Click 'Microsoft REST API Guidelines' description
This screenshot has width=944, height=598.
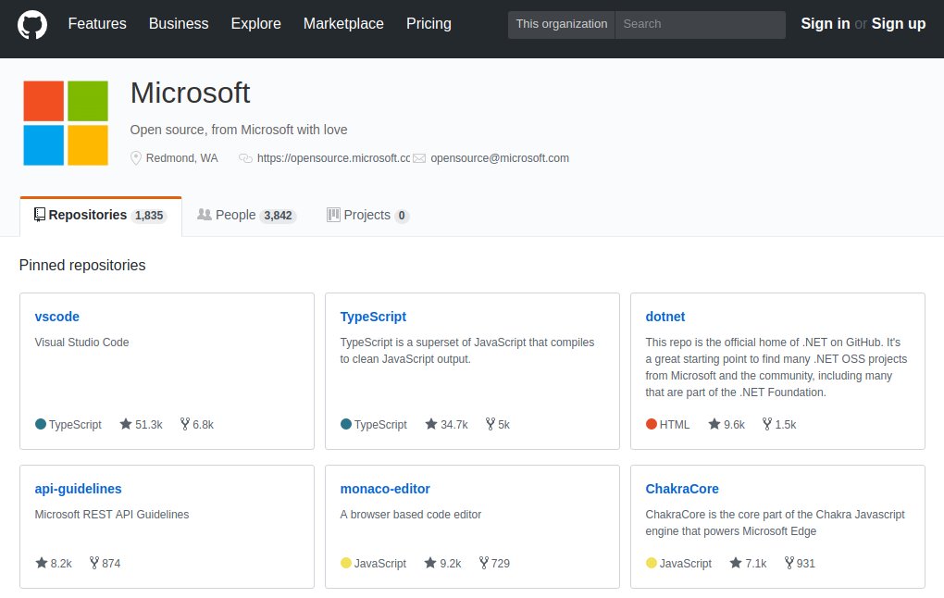click(x=112, y=515)
